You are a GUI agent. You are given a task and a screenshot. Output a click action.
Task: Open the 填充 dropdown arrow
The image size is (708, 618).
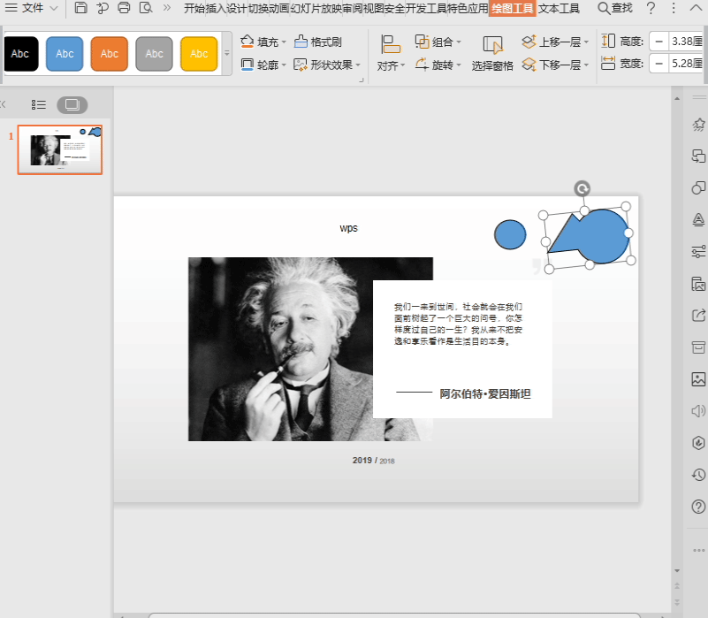coord(284,42)
